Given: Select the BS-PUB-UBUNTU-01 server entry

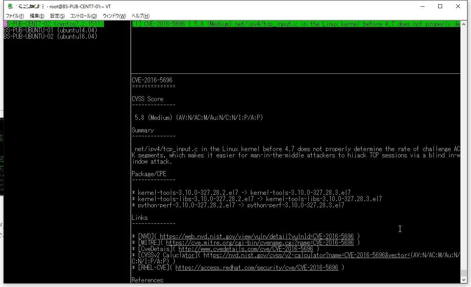Looking at the screenshot, I should (x=50, y=30).
